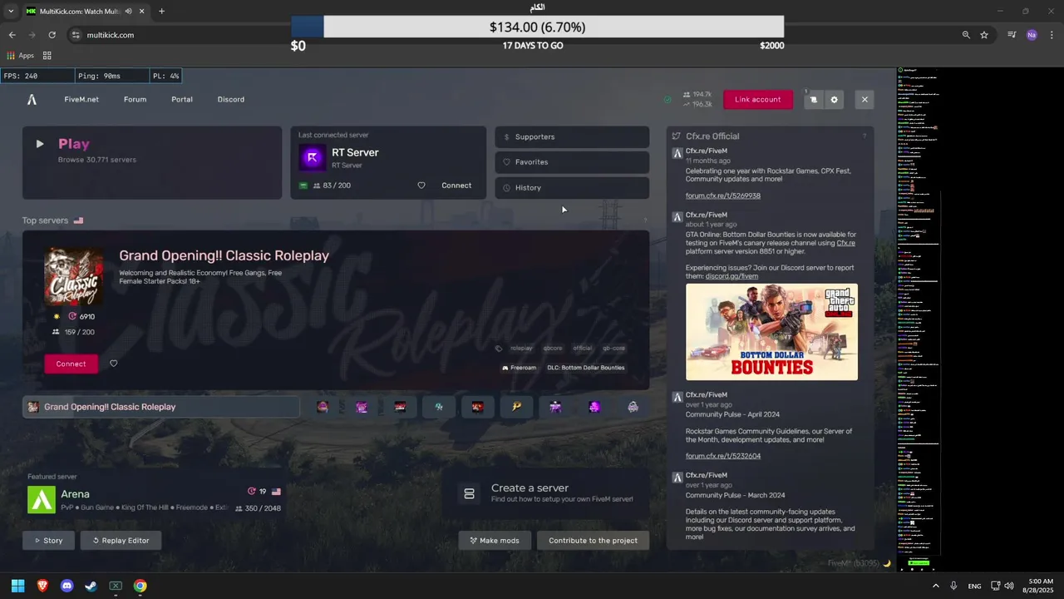
Task: Favorite the Classic Roleplay heart icon
Action: pyautogui.click(x=114, y=364)
